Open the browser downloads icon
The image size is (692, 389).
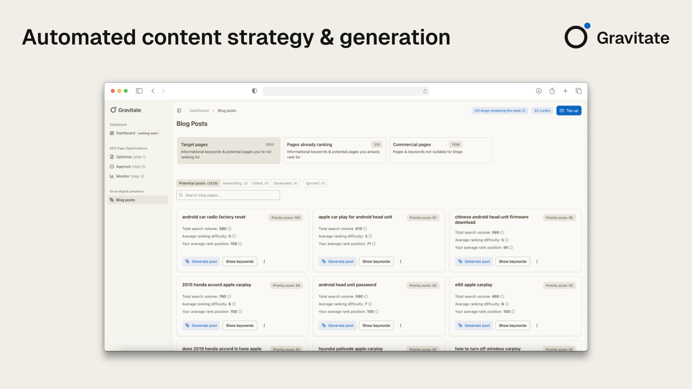tap(538, 91)
